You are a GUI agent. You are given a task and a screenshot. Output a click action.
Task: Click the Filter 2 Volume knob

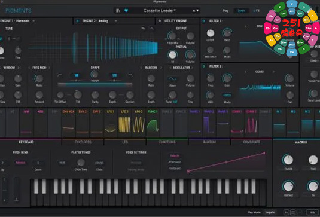click(x=290, y=78)
